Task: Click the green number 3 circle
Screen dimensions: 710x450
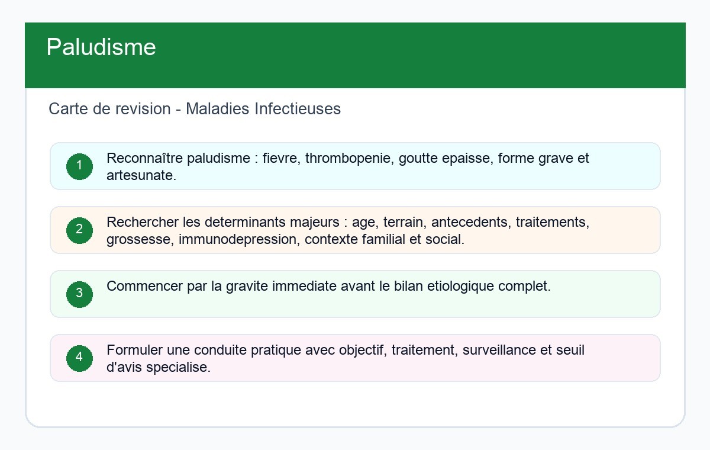Action: 79,294
